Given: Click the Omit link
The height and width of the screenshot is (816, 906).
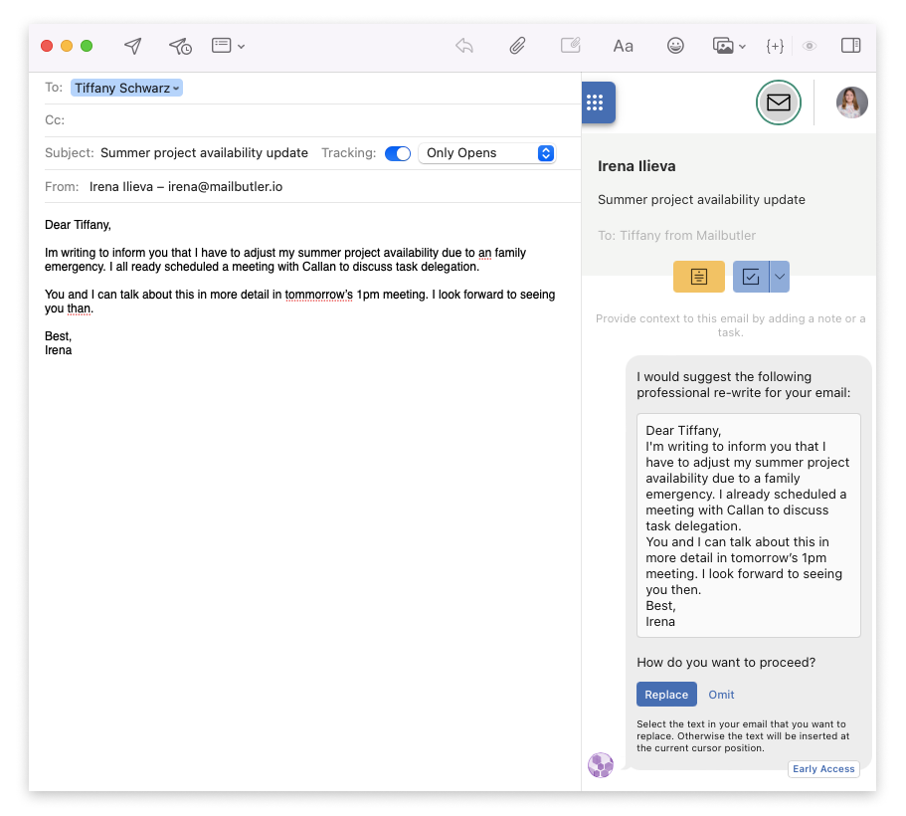Looking at the screenshot, I should [x=721, y=695].
